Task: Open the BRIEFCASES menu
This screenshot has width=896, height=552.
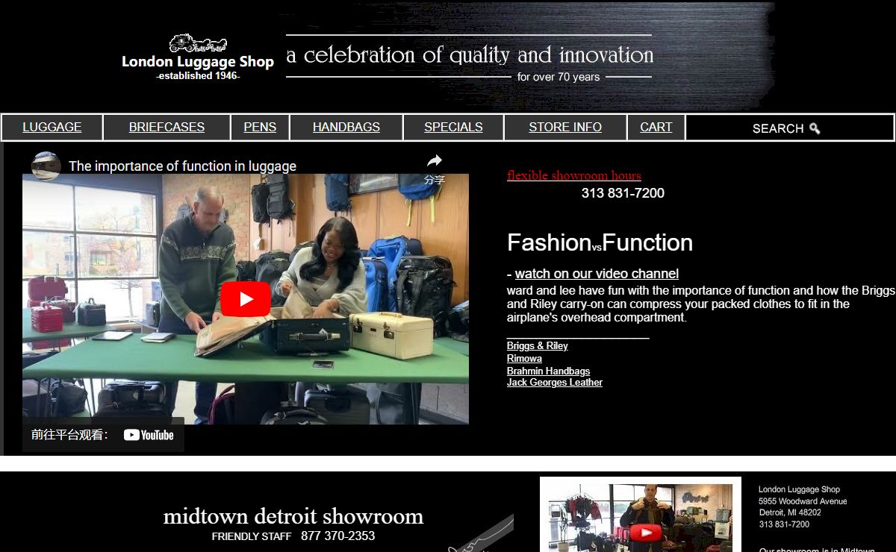Action: coord(167,128)
